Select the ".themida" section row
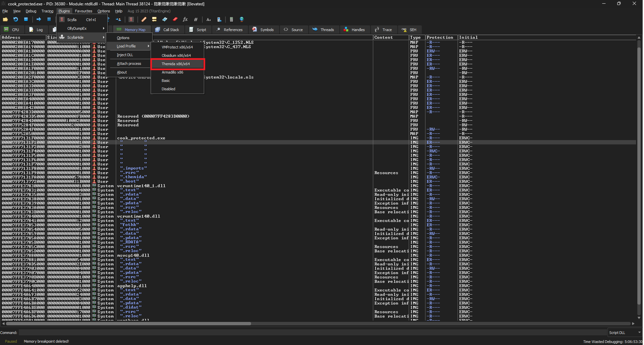Image resolution: width=644 pixels, height=345 pixels. coord(318,177)
